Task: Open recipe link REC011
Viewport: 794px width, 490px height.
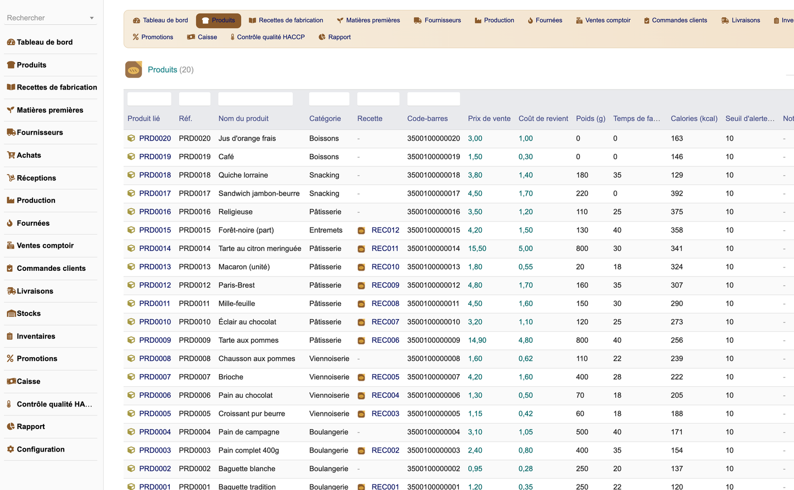Action: click(385, 248)
